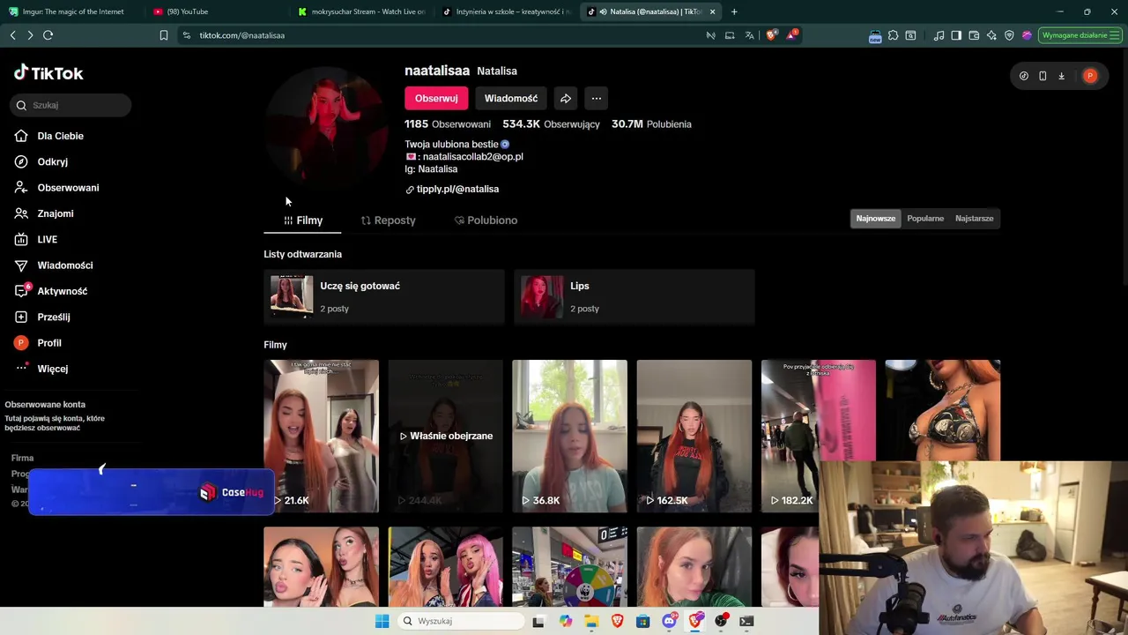Close the Natalisa TikTok tab
1128x635 pixels.
click(x=712, y=11)
